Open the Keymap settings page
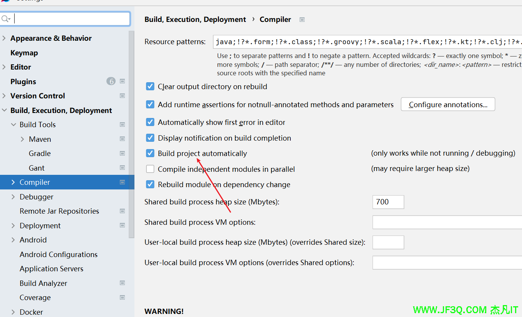 24,53
